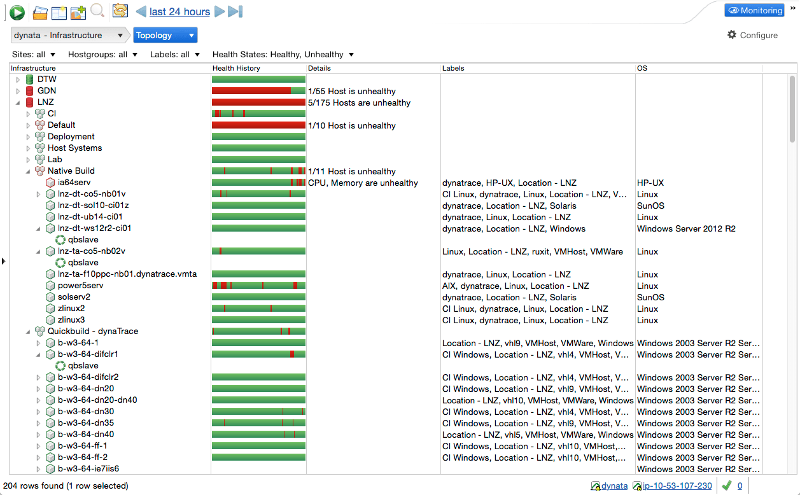Jump to latest timeframe with skip arrow

[235, 11]
